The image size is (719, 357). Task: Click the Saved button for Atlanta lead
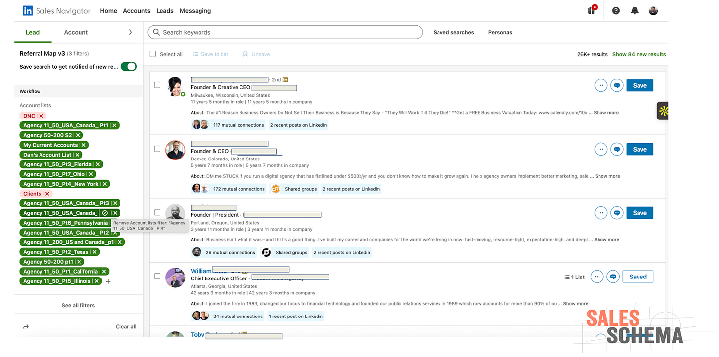(x=638, y=277)
